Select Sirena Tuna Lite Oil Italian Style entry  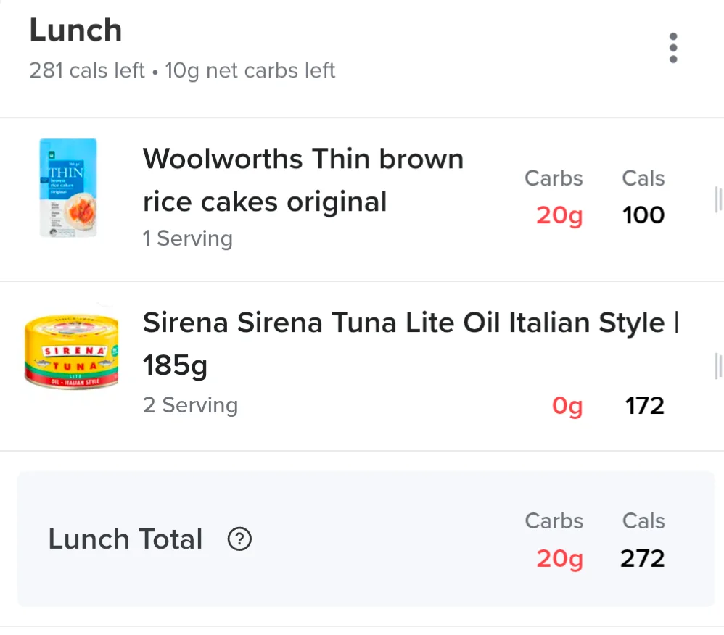pyautogui.click(x=411, y=344)
